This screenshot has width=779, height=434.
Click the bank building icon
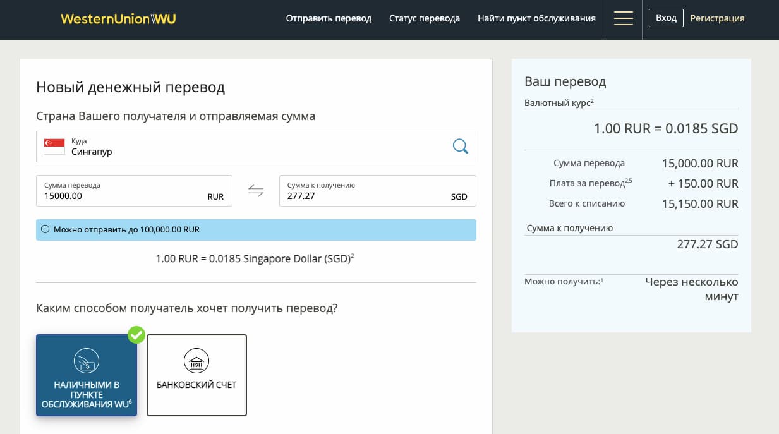click(x=196, y=361)
